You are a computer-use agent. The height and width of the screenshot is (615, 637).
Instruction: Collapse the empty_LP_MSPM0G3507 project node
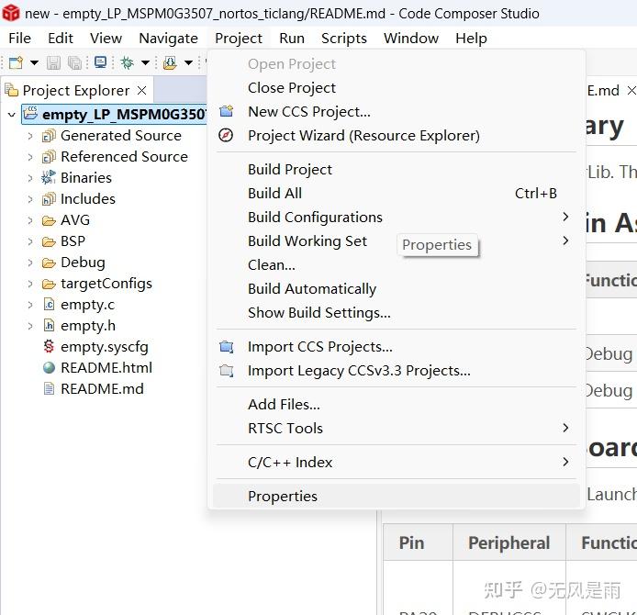(12, 115)
